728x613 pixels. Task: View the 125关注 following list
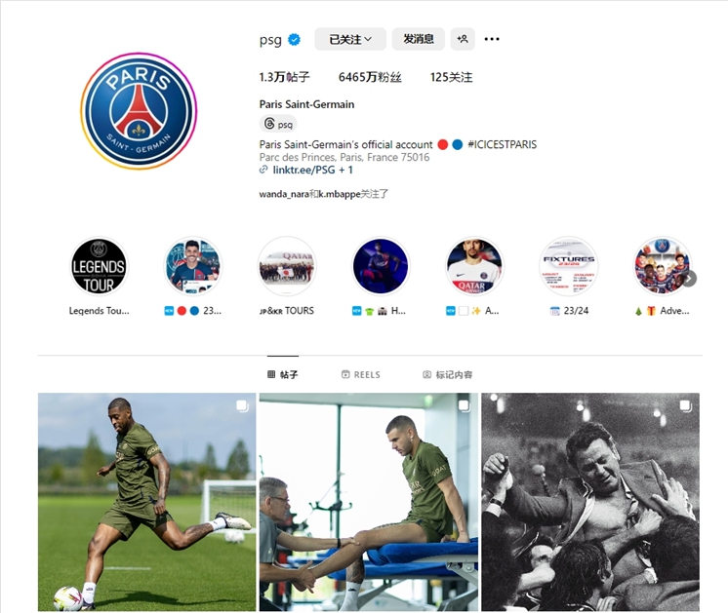[x=451, y=77]
